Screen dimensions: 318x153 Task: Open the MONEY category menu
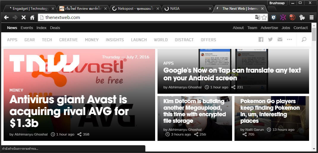click(92, 40)
